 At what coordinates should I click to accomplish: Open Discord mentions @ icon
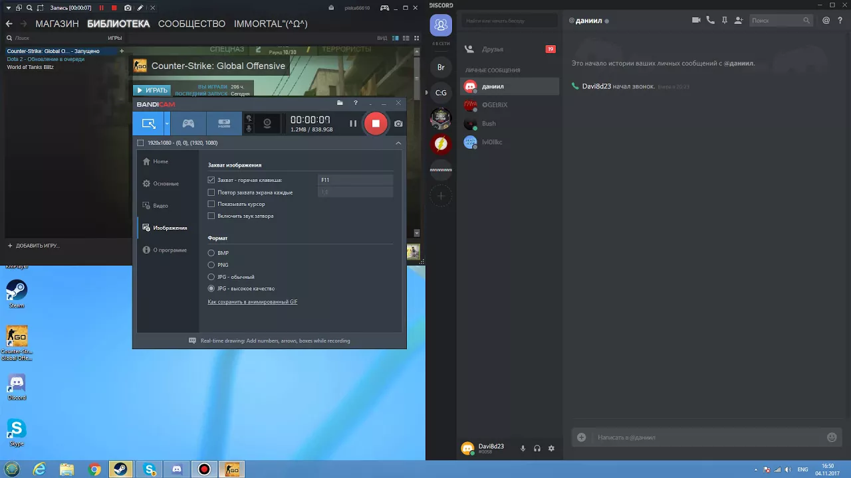coord(826,21)
